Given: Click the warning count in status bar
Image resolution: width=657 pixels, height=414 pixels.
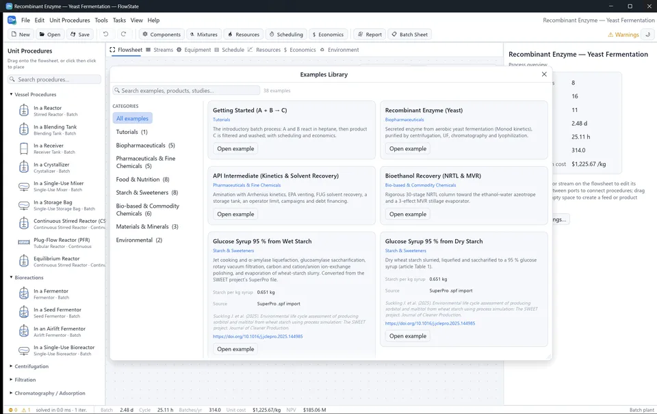Looking at the screenshot, I should coord(26,410).
